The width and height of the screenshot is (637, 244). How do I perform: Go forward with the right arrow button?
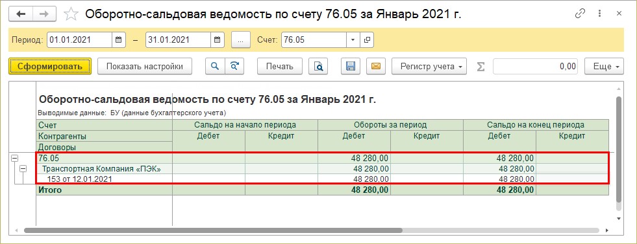tap(44, 14)
